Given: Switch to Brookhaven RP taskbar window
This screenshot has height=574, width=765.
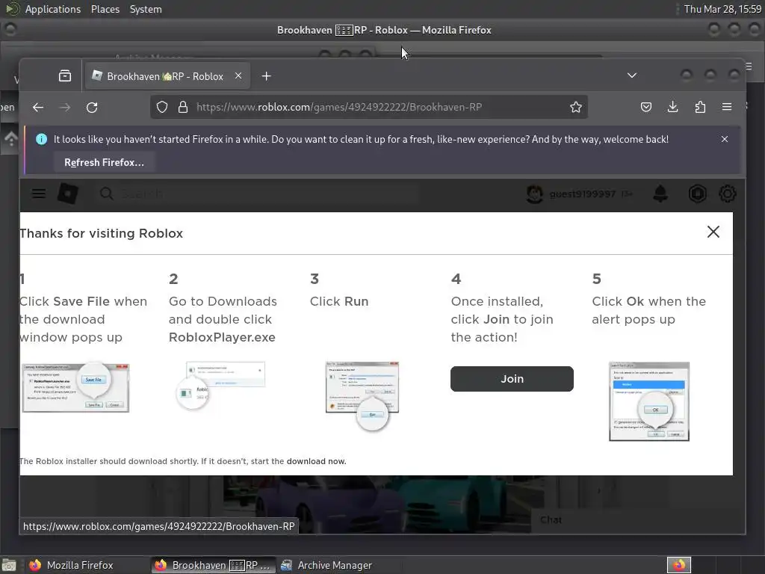Looking at the screenshot, I should click(213, 565).
